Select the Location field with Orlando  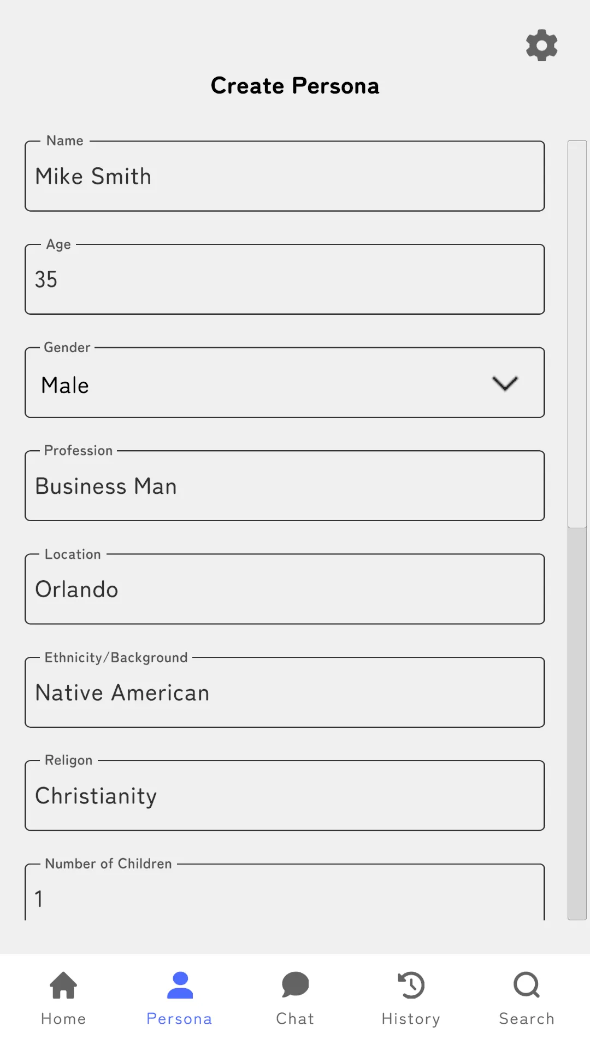coord(285,590)
